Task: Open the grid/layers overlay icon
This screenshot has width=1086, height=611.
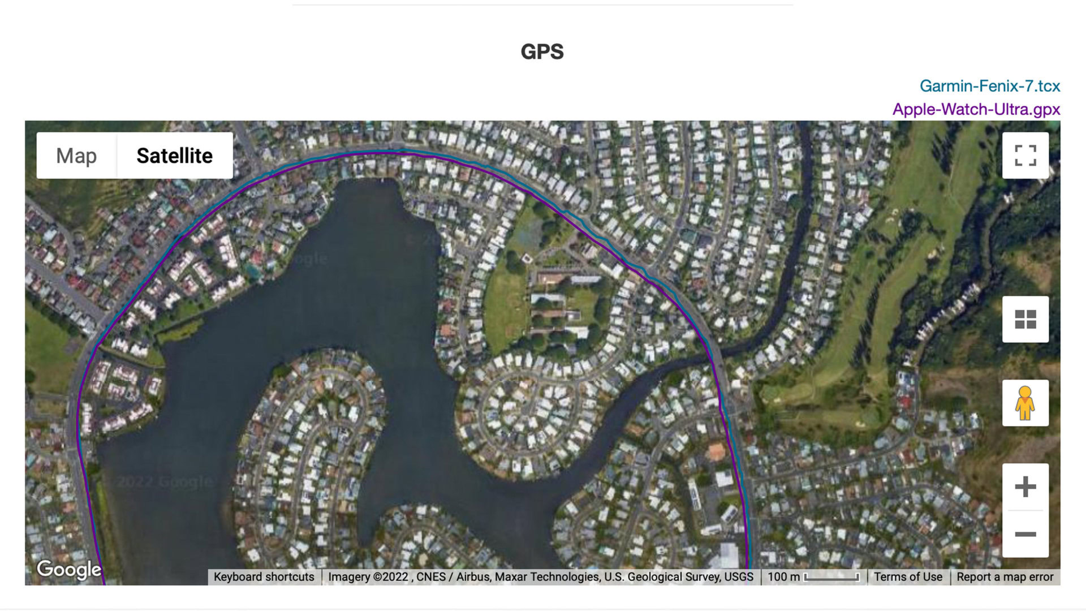Action: click(x=1025, y=319)
